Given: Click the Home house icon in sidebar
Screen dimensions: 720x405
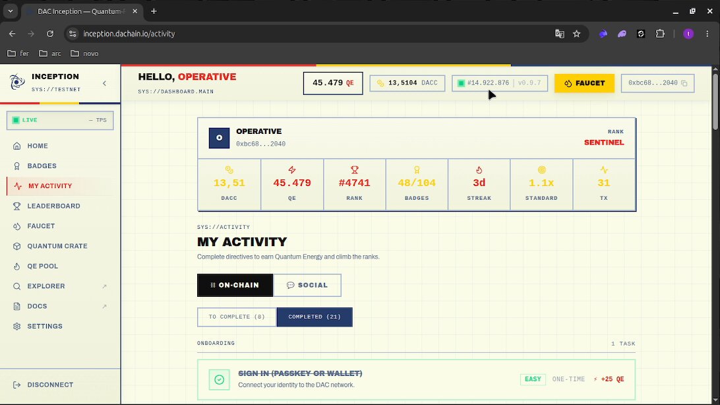Looking at the screenshot, I should (x=17, y=146).
